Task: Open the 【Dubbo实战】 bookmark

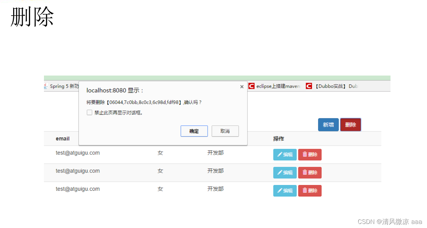Action: tap(332, 86)
